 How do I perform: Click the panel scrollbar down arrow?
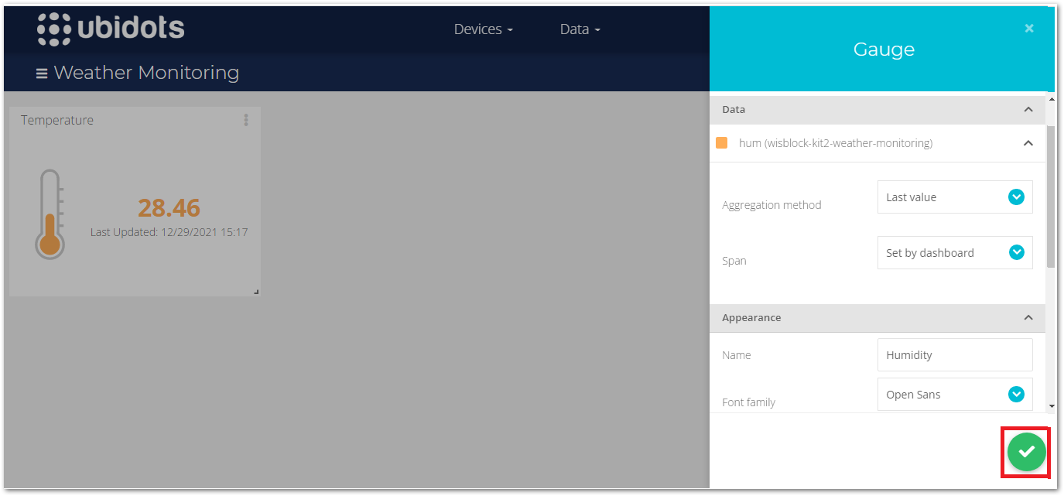coord(1051,405)
